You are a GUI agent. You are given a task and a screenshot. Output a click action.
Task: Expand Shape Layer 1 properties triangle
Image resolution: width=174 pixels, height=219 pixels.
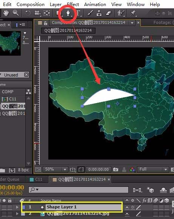tap(17, 207)
